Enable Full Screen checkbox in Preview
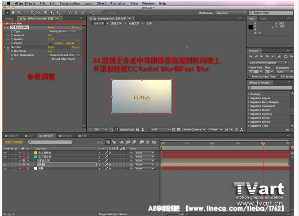The width and height of the screenshot is (299, 216). tap(278, 76)
